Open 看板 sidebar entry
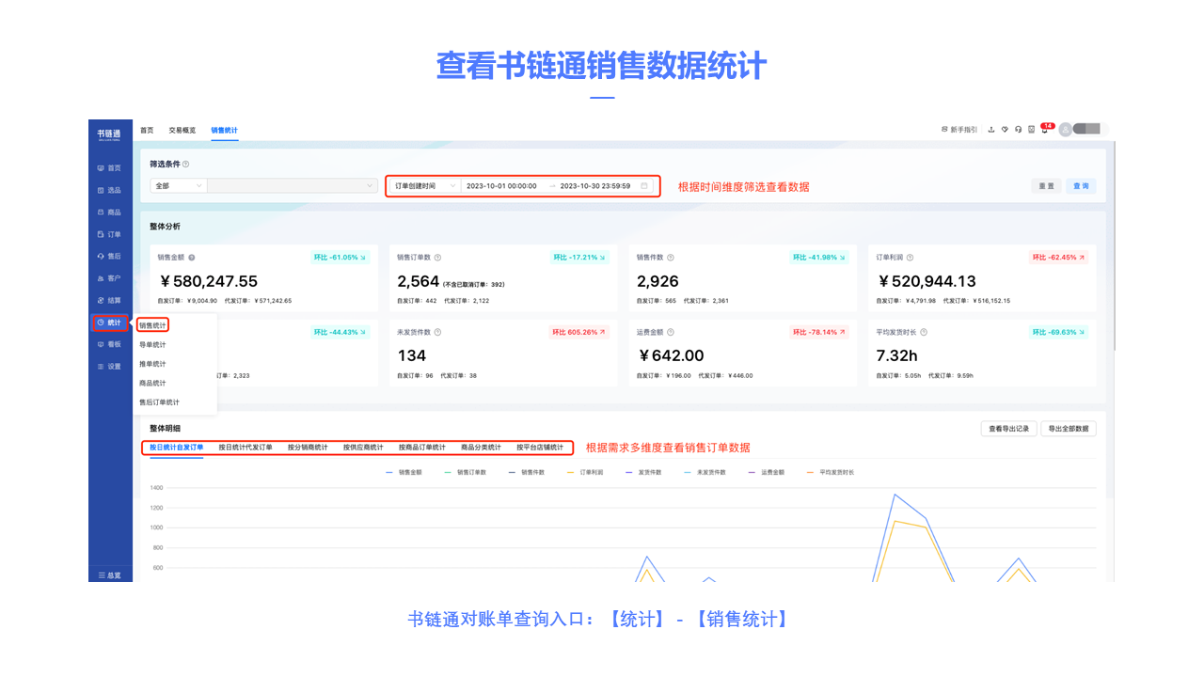Screen dimensions: 1204x677 [x=110, y=344]
